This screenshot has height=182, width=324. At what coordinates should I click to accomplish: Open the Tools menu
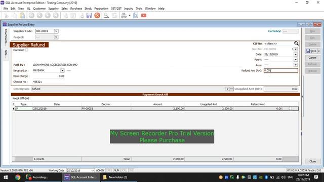tap(139, 9)
